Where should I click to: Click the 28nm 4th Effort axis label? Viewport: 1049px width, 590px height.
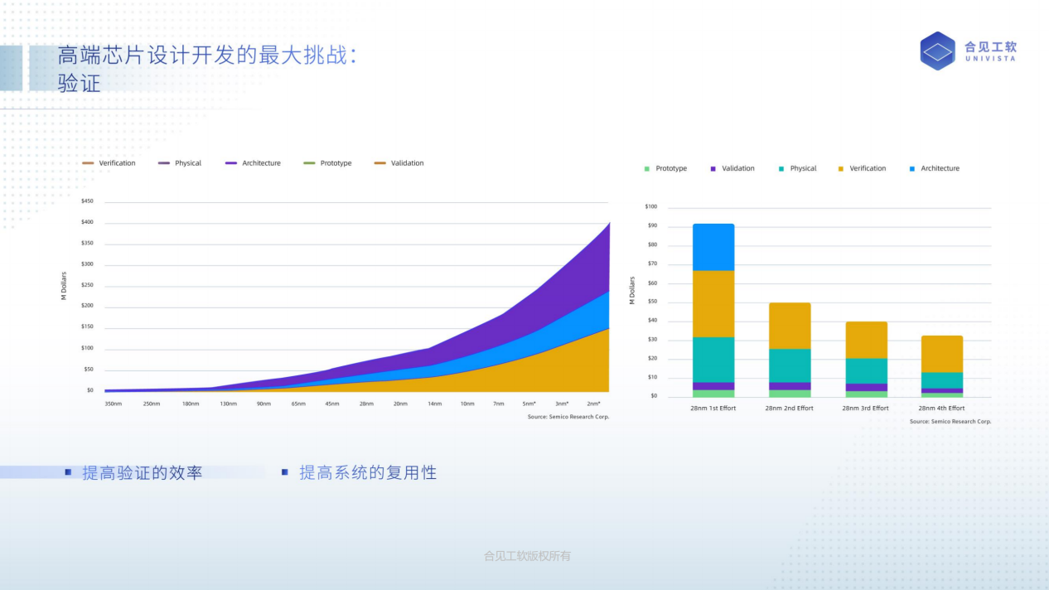(941, 408)
